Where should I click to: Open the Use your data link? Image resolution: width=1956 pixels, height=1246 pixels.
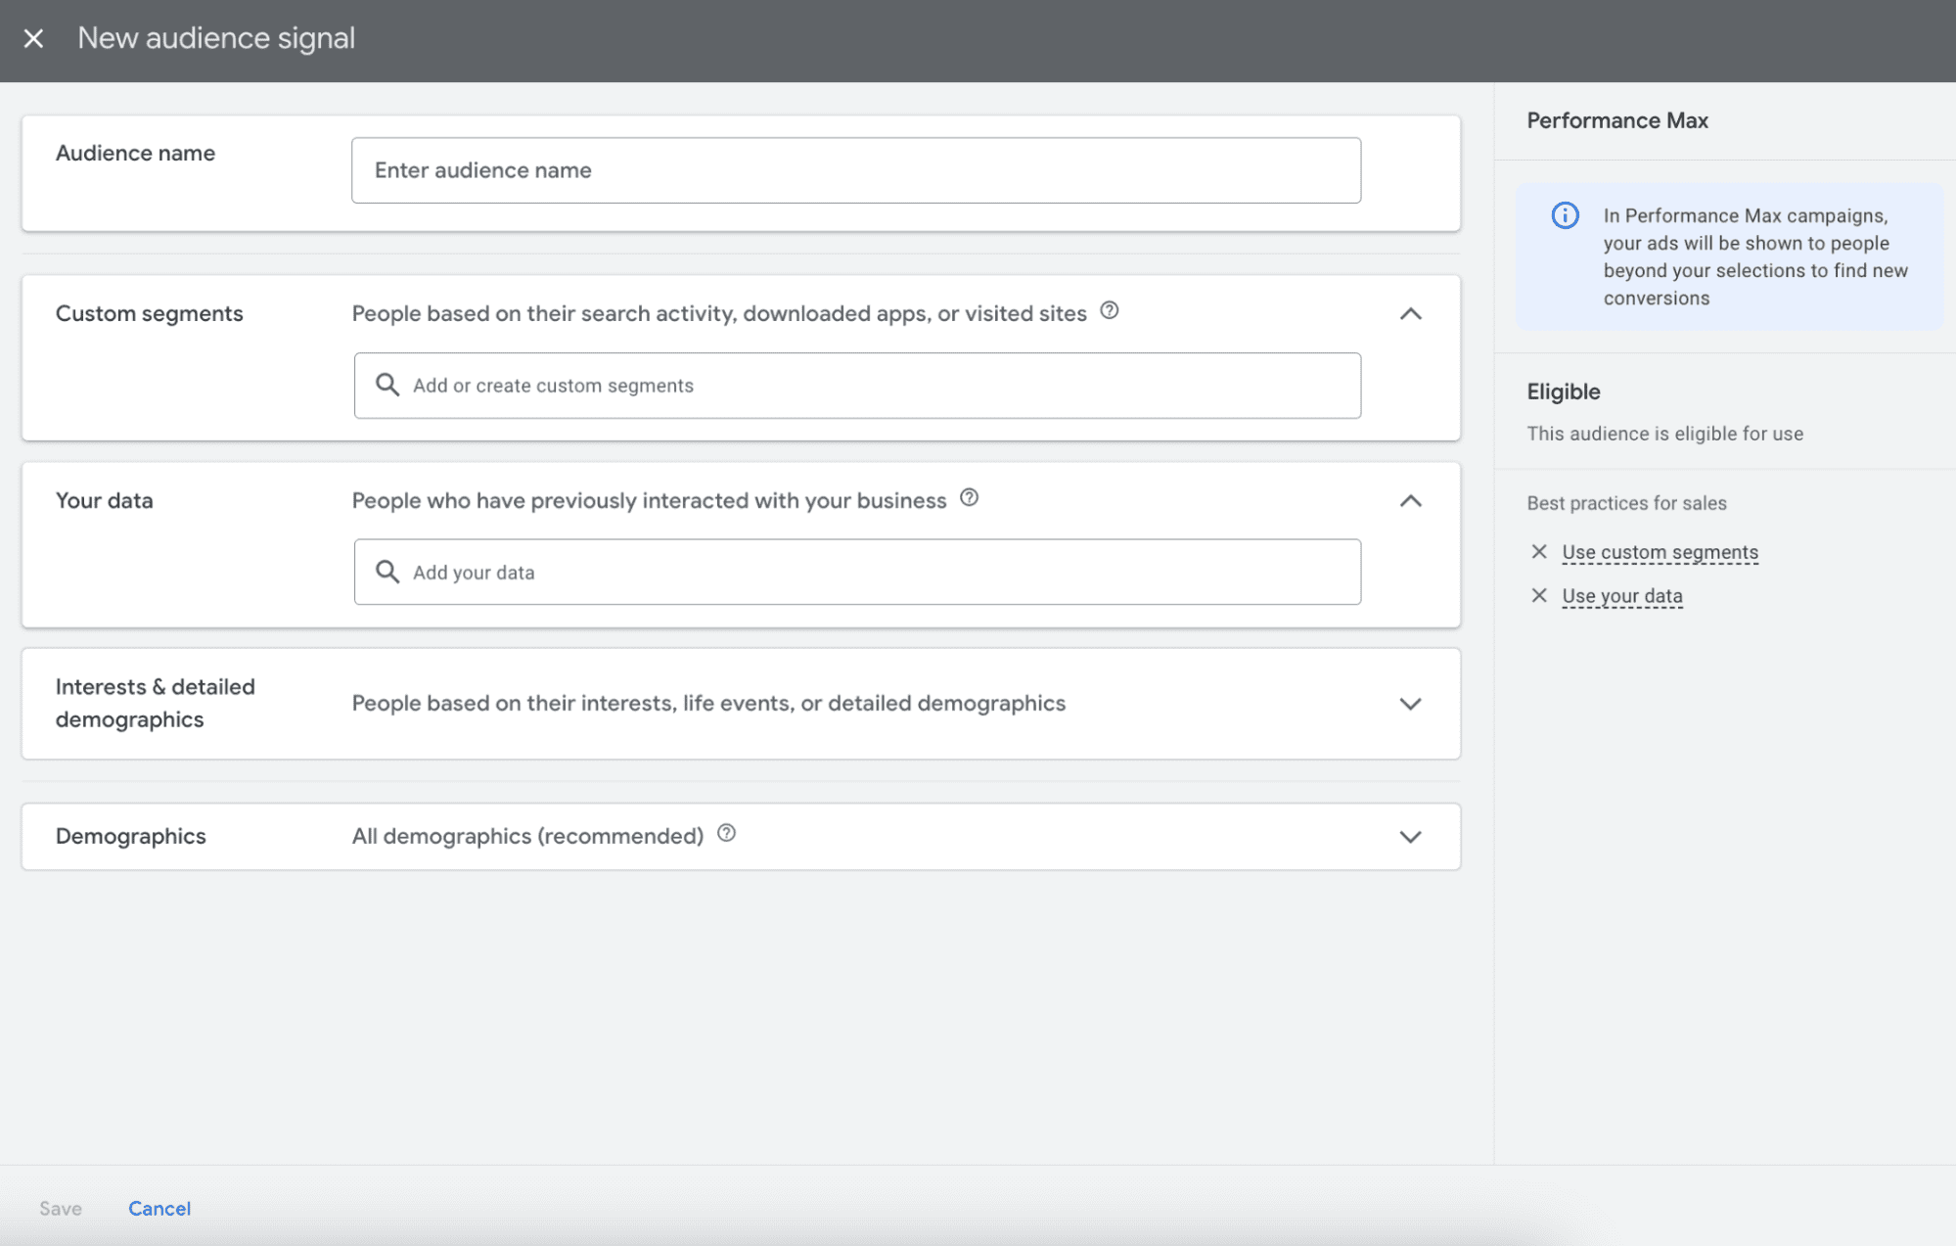1621,596
